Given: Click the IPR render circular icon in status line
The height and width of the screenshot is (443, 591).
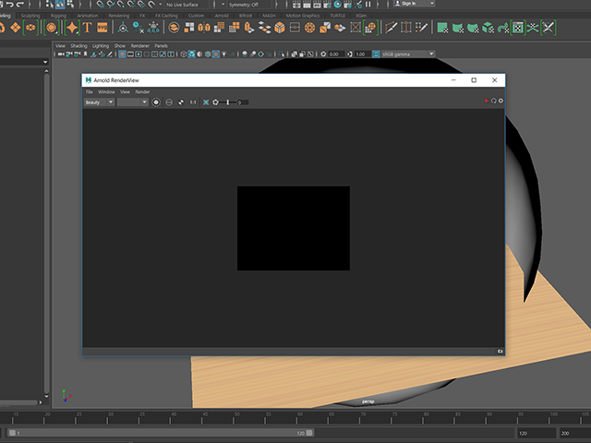Looking at the screenshot, I should pyautogui.click(x=338, y=4).
